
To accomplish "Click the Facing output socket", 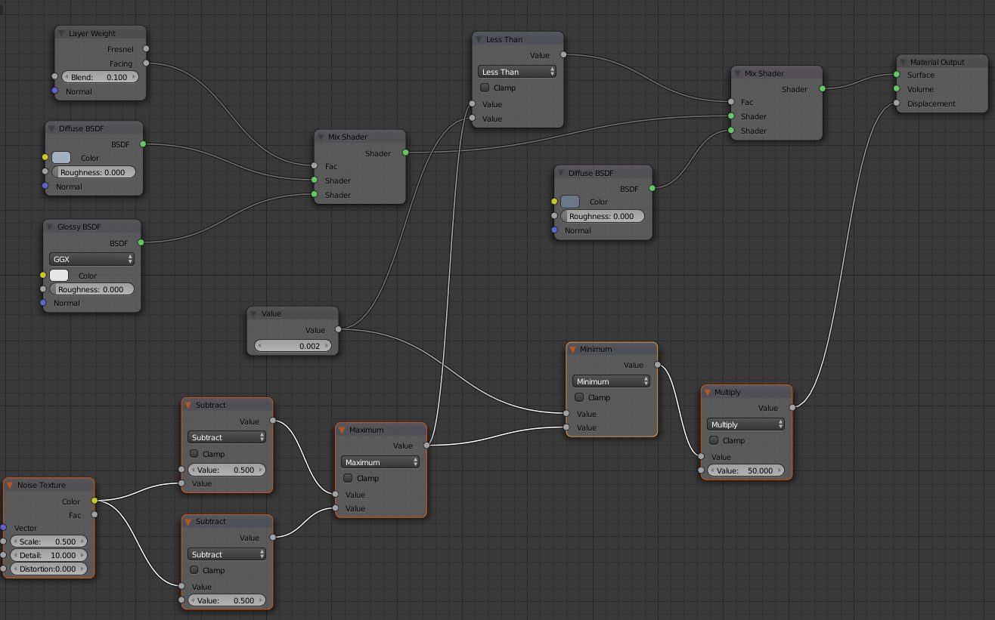I will (x=146, y=63).
